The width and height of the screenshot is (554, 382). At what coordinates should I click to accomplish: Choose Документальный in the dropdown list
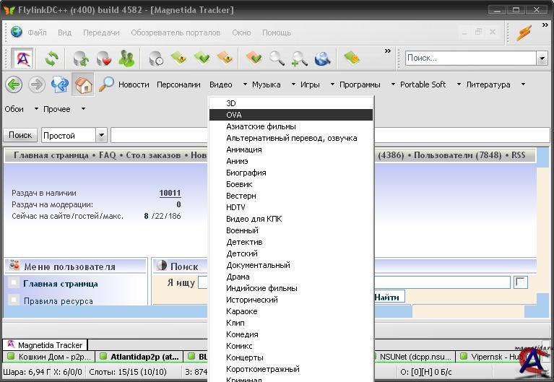click(x=258, y=265)
